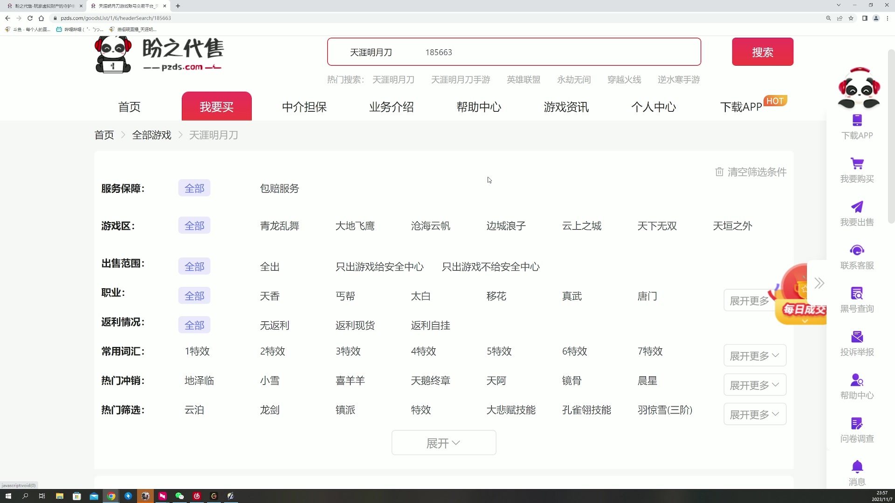Click the bottom 展开 expander
The image size is (895, 503).
[x=443, y=443]
